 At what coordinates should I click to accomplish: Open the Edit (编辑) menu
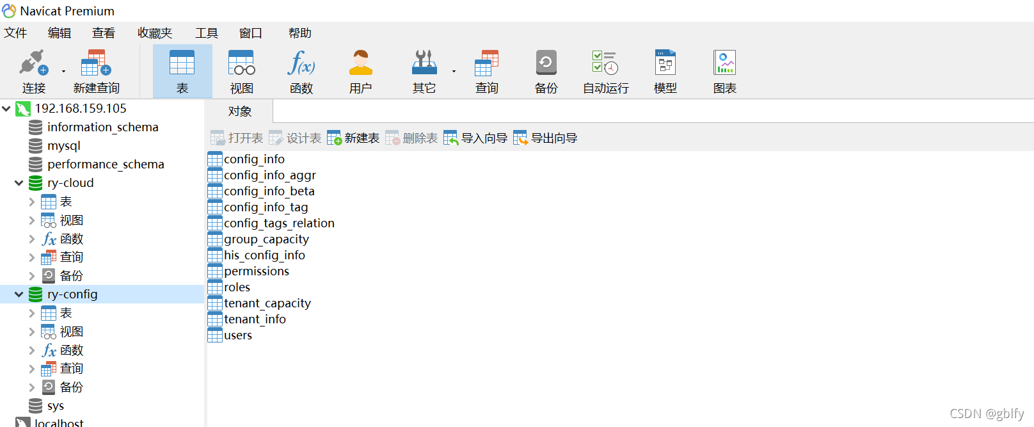60,33
